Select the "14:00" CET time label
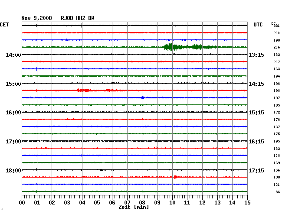This screenshot has width=282, height=214. click(13, 55)
